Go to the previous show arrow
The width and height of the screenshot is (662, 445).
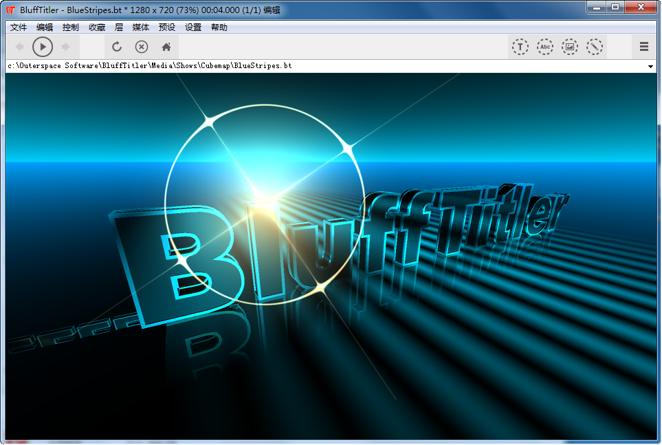[19, 47]
